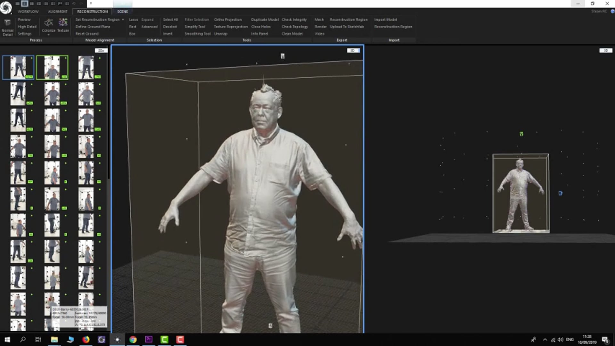Click Upload To Sketchfab
This screenshot has width=615, height=346.
click(x=347, y=27)
